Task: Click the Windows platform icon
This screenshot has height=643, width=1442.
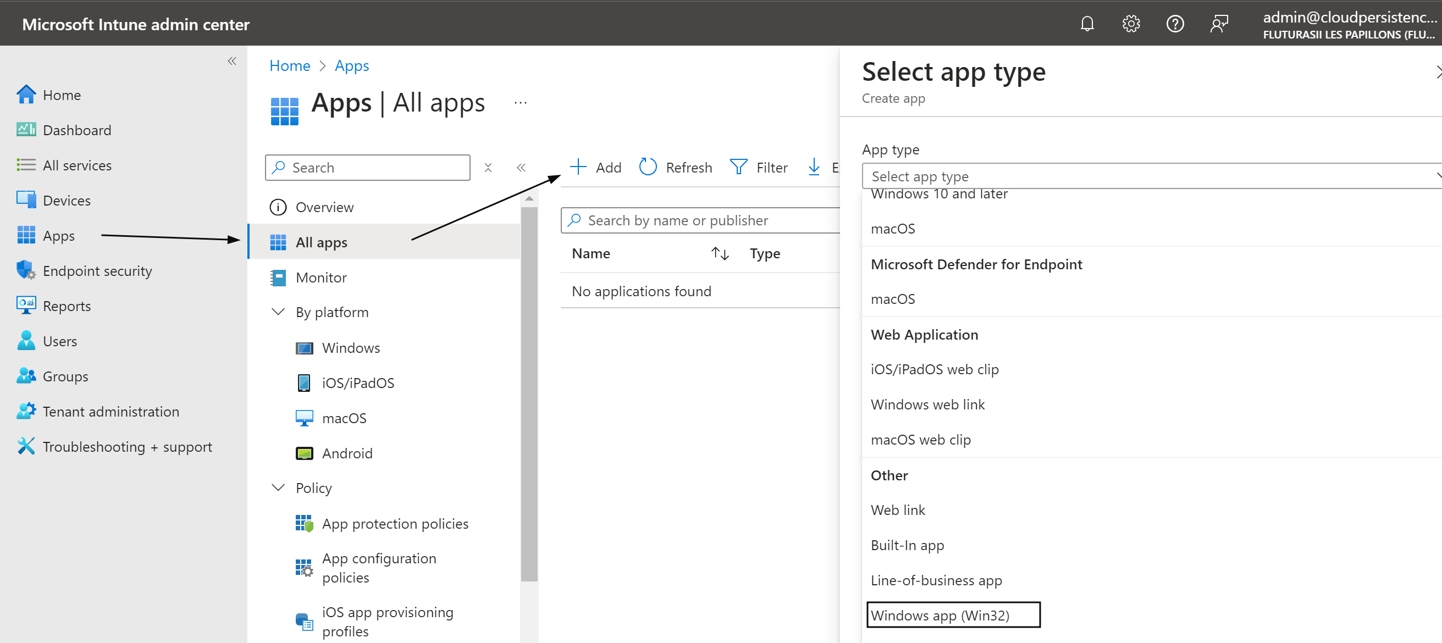Action: [x=305, y=348]
